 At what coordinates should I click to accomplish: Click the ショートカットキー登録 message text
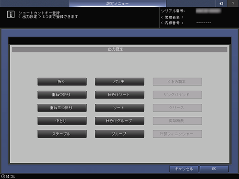[x=39, y=13]
